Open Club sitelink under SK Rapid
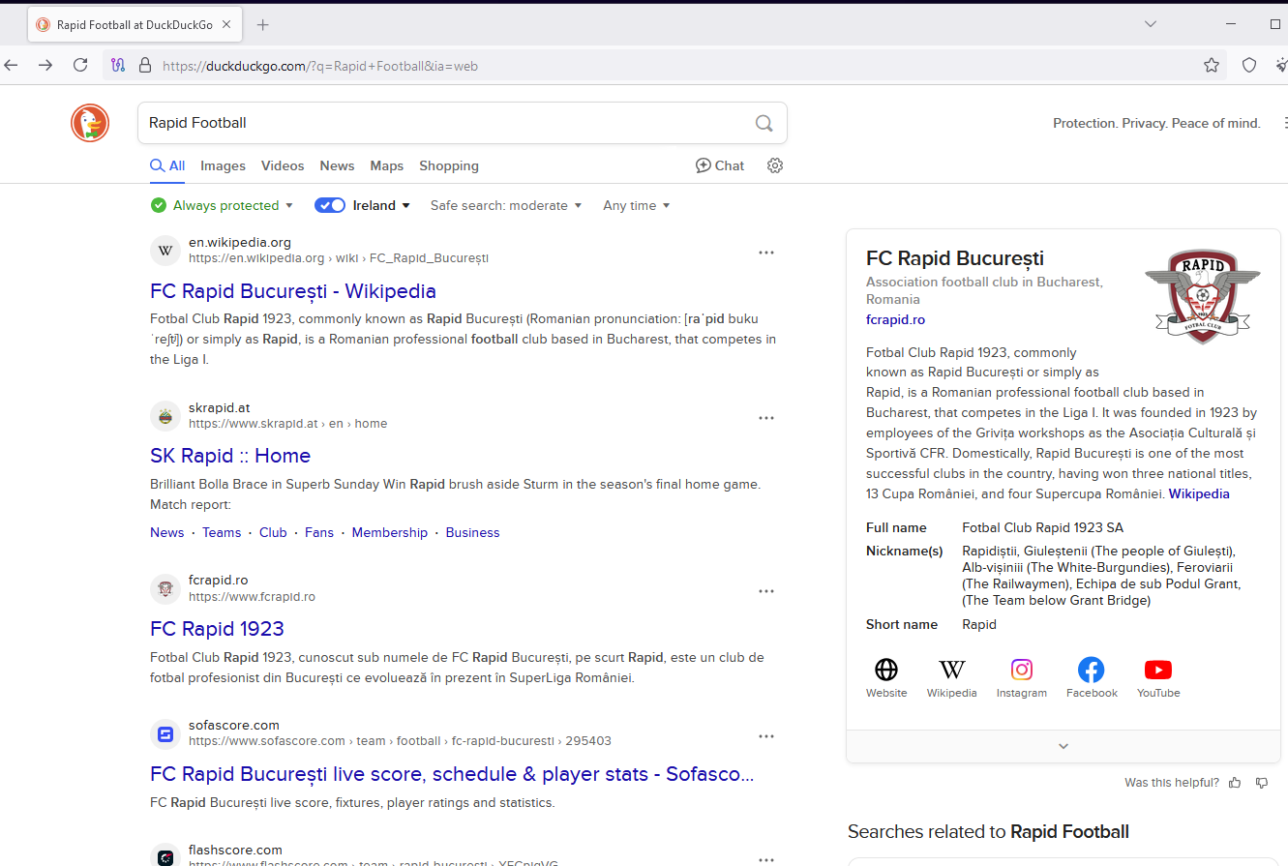This screenshot has height=866, width=1288. click(x=273, y=532)
